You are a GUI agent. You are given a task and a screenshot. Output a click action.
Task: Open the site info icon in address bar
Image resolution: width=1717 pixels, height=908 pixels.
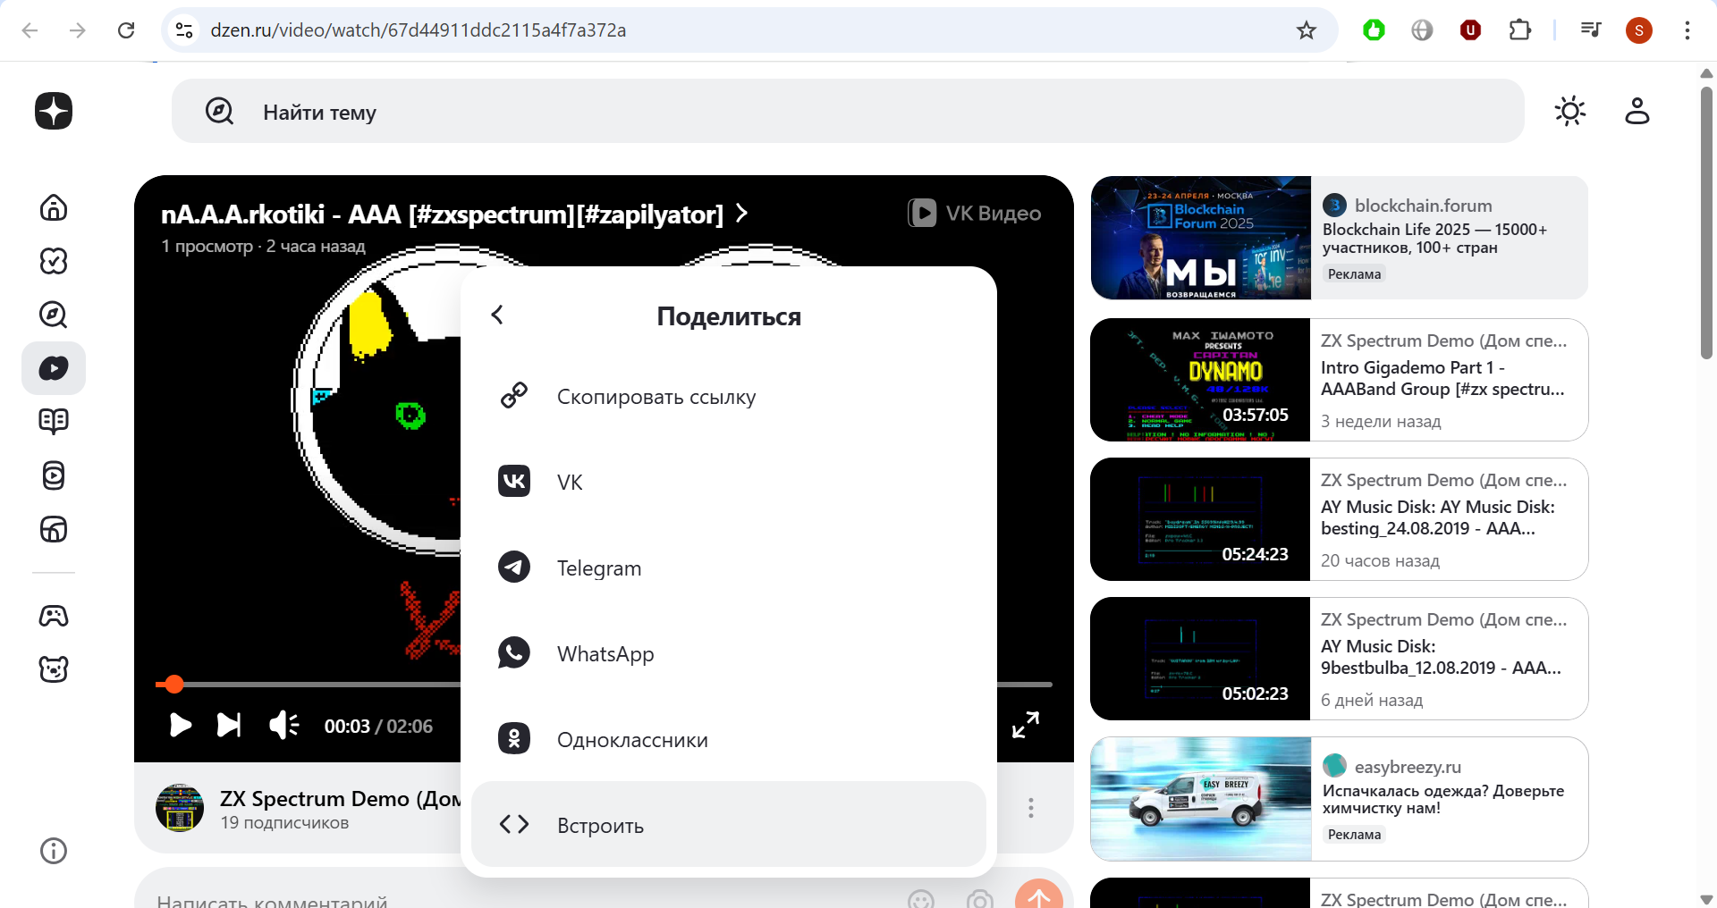coord(184,30)
